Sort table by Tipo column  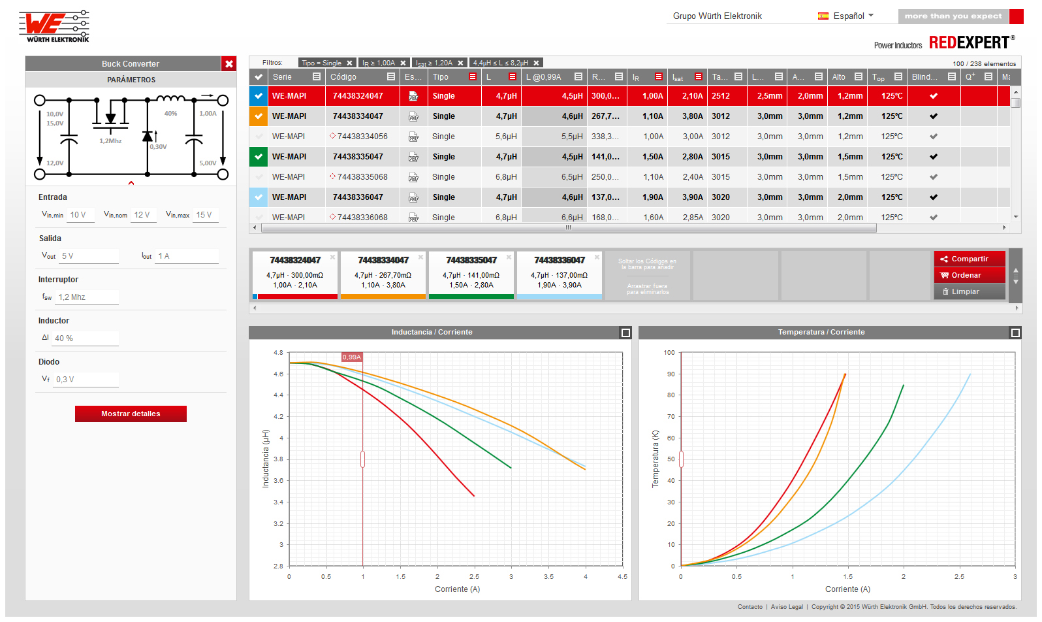click(441, 77)
